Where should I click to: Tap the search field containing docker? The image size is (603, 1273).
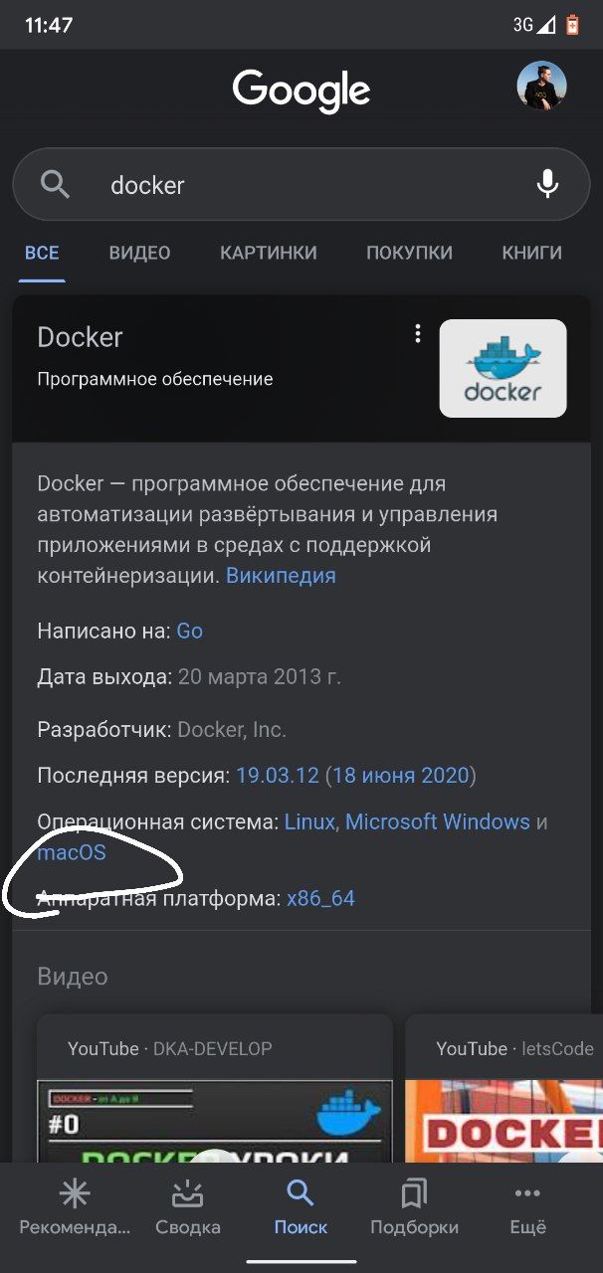301,184
